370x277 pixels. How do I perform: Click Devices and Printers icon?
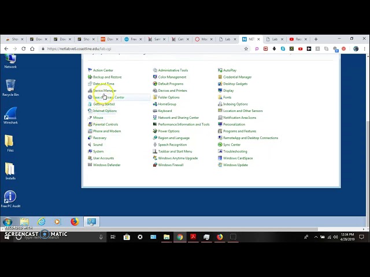tap(155, 91)
